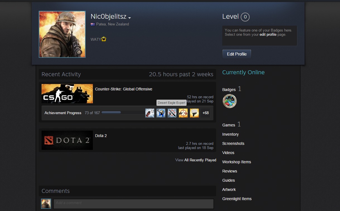
Task: Show the +68 more achievements
Action: point(206,113)
